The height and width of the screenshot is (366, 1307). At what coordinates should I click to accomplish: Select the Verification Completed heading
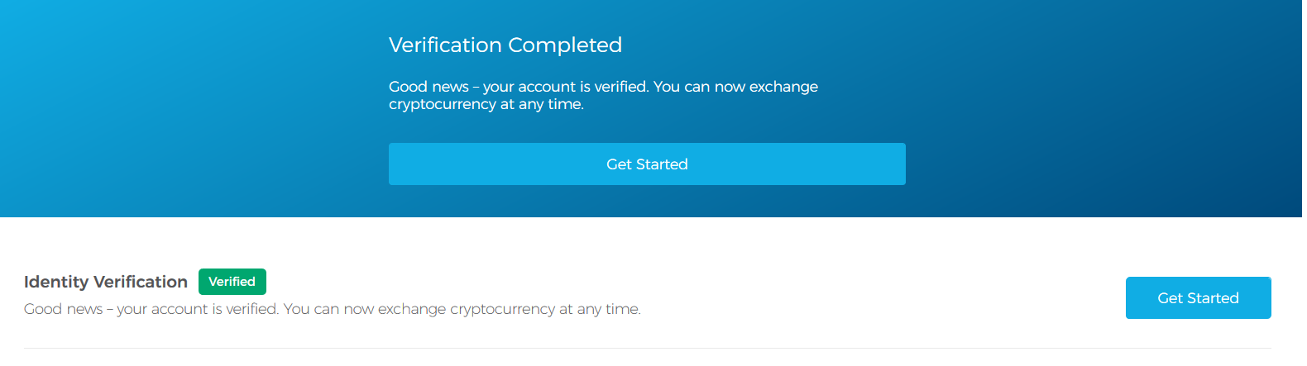505,45
